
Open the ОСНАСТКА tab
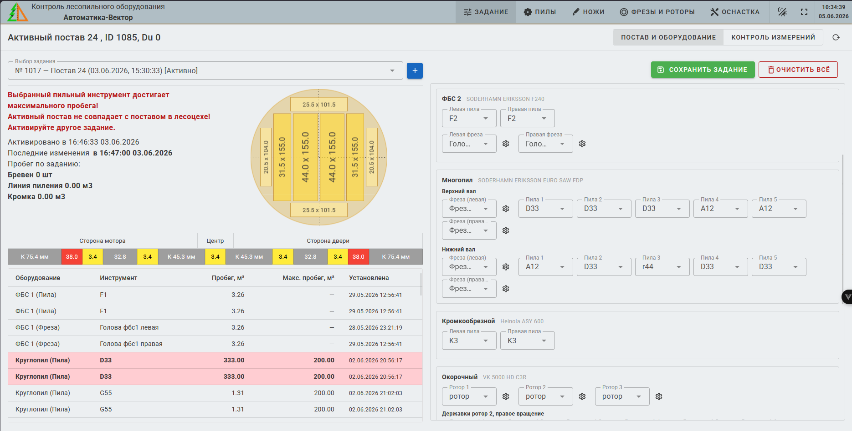pyautogui.click(x=735, y=12)
